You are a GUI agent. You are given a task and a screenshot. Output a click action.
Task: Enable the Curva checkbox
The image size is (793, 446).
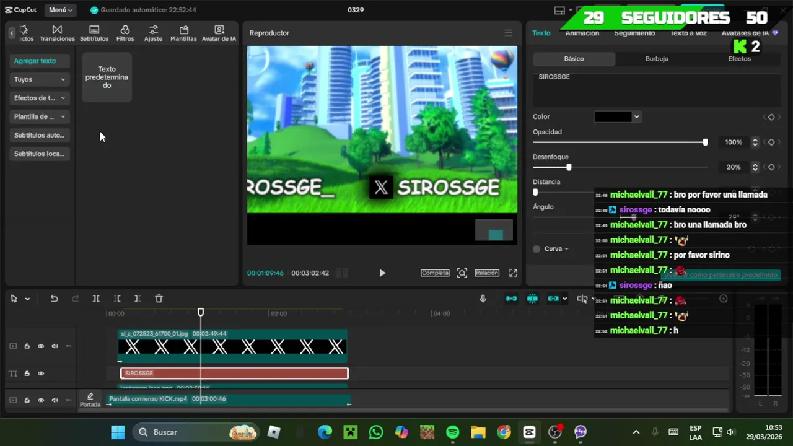[537, 249]
